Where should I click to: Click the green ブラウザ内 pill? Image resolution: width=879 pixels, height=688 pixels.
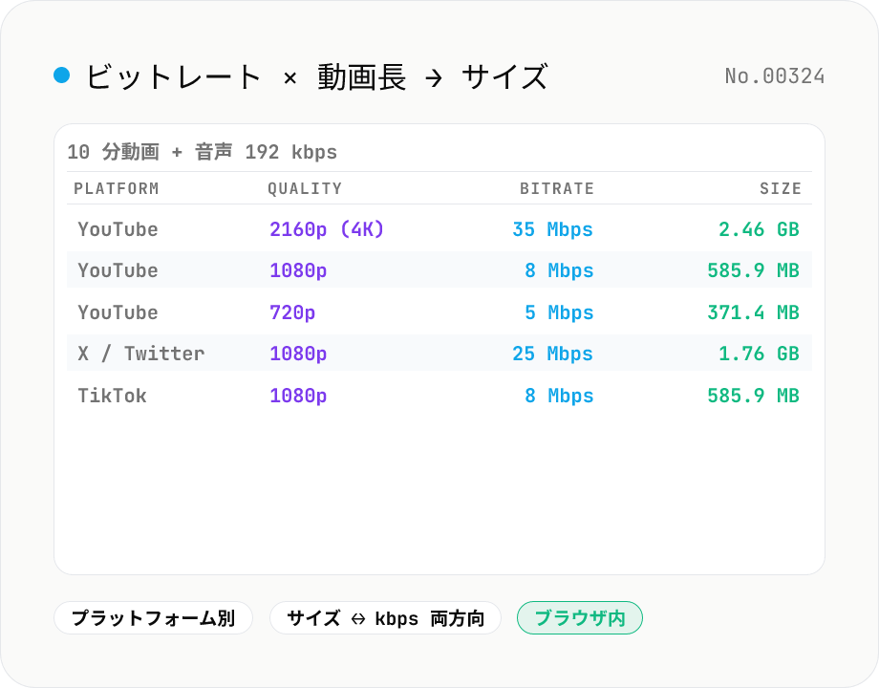point(580,618)
